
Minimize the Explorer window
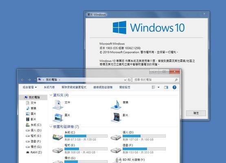point(154,72)
